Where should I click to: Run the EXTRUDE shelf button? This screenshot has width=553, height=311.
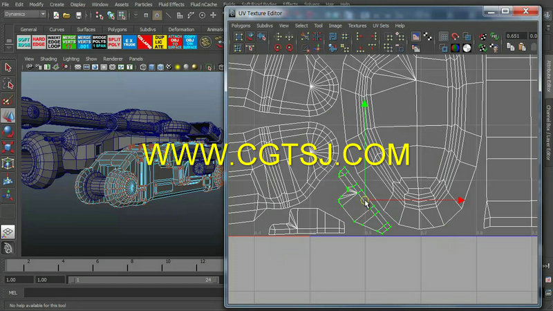point(129,42)
